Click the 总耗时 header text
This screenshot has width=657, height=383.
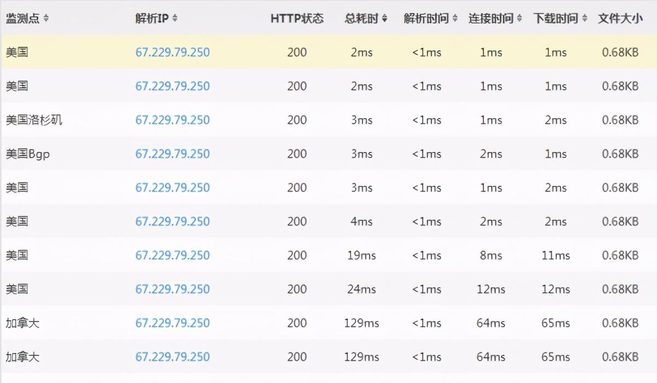(362, 19)
